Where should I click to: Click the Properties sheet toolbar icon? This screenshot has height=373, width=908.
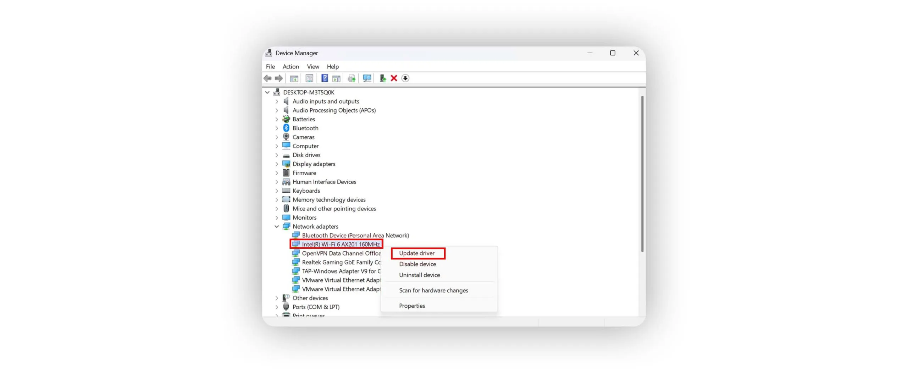click(309, 78)
